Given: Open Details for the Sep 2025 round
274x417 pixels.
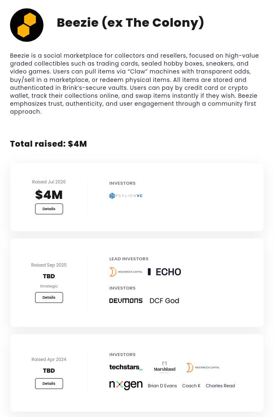Looking at the screenshot, I should pos(49,297).
